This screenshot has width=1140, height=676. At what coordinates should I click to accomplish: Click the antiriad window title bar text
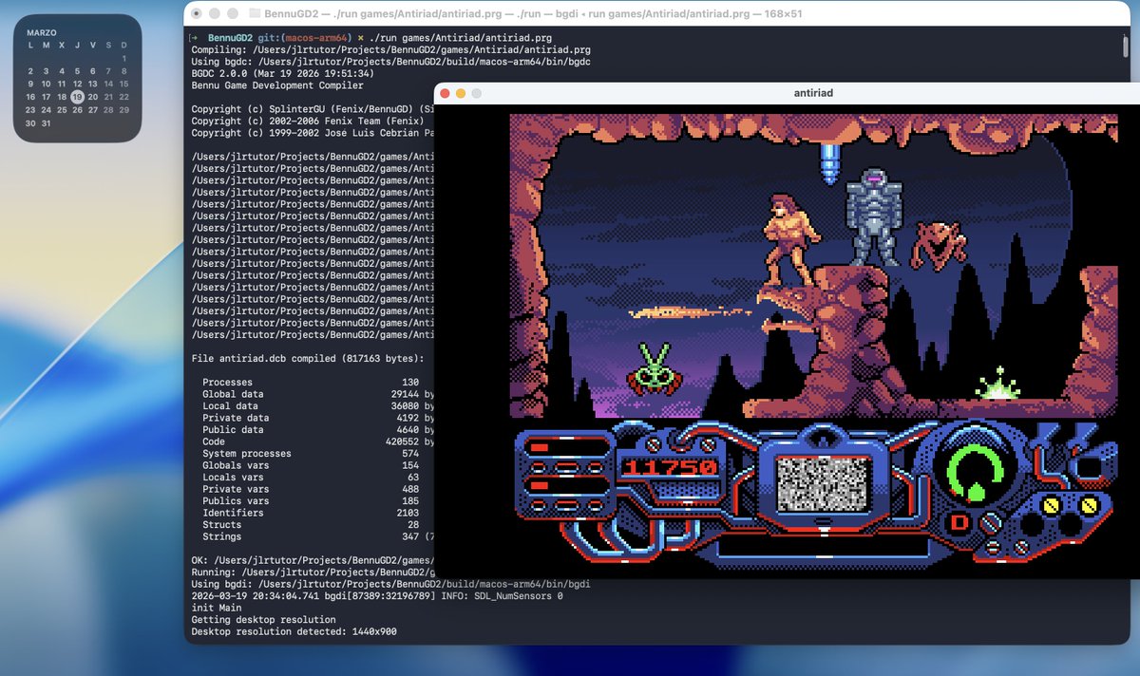pyautogui.click(x=814, y=93)
